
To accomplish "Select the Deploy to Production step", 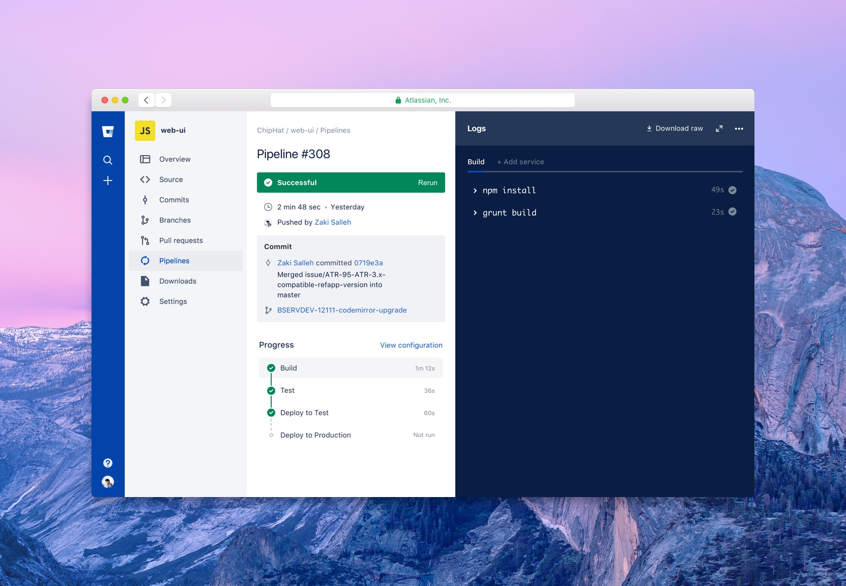I will (351, 435).
